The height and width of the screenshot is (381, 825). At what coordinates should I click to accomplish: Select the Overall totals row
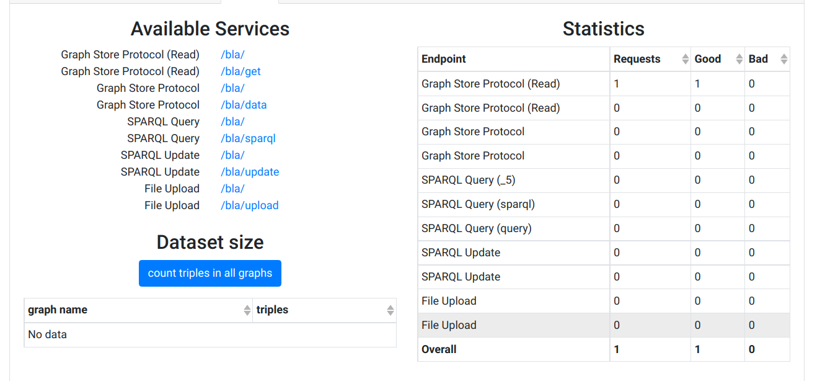pyautogui.click(x=439, y=349)
